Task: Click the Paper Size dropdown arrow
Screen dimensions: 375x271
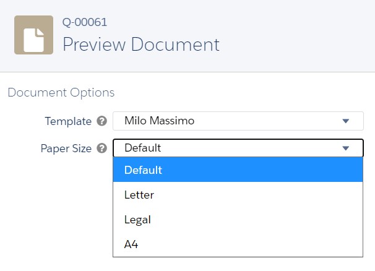Action: pos(345,148)
